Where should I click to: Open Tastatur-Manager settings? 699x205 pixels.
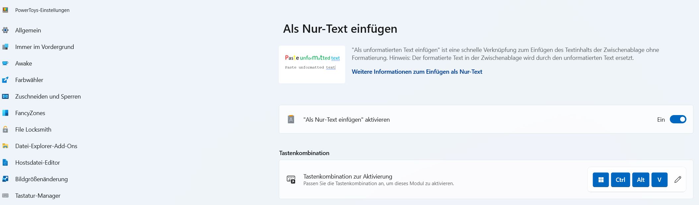pyautogui.click(x=38, y=196)
